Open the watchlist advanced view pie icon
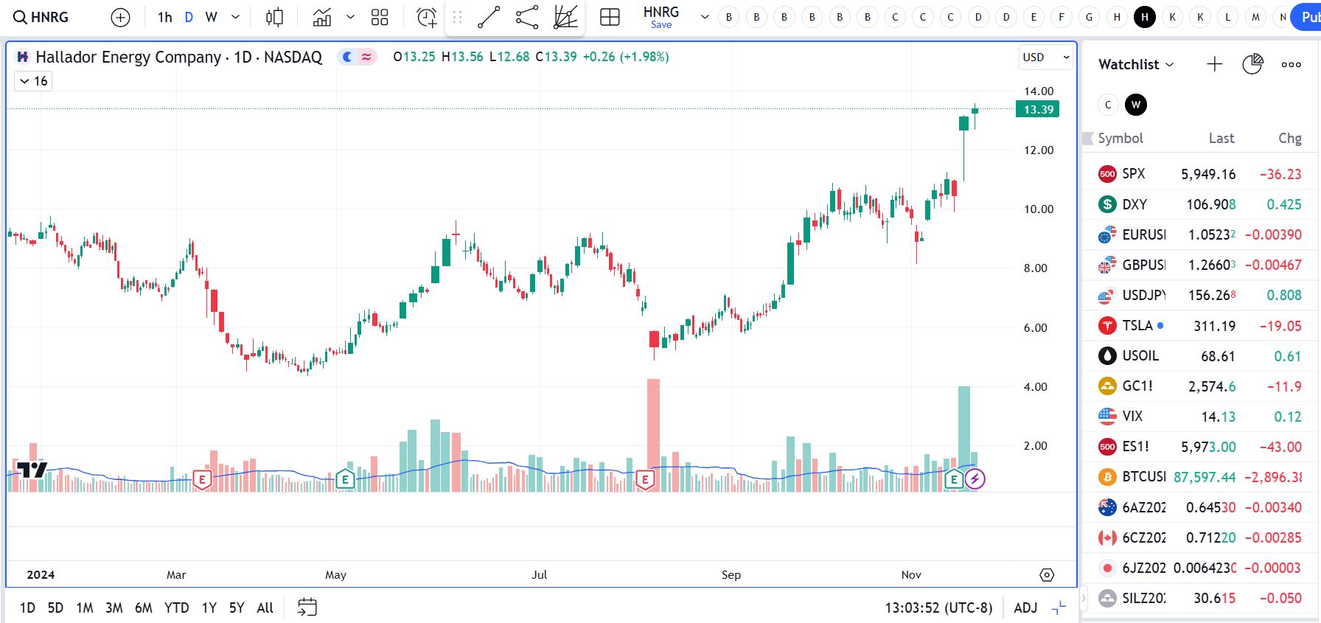This screenshot has width=1321, height=623. click(x=1252, y=64)
